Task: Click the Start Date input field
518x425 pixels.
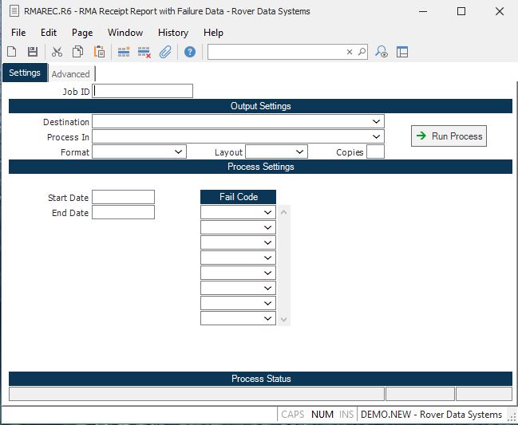Action: [x=123, y=197]
